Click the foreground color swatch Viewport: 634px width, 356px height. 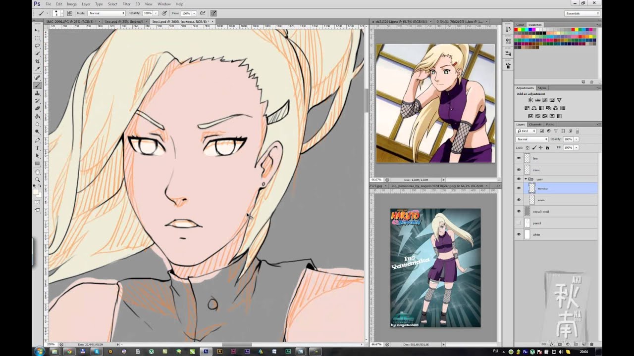pyautogui.click(x=35, y=192)
